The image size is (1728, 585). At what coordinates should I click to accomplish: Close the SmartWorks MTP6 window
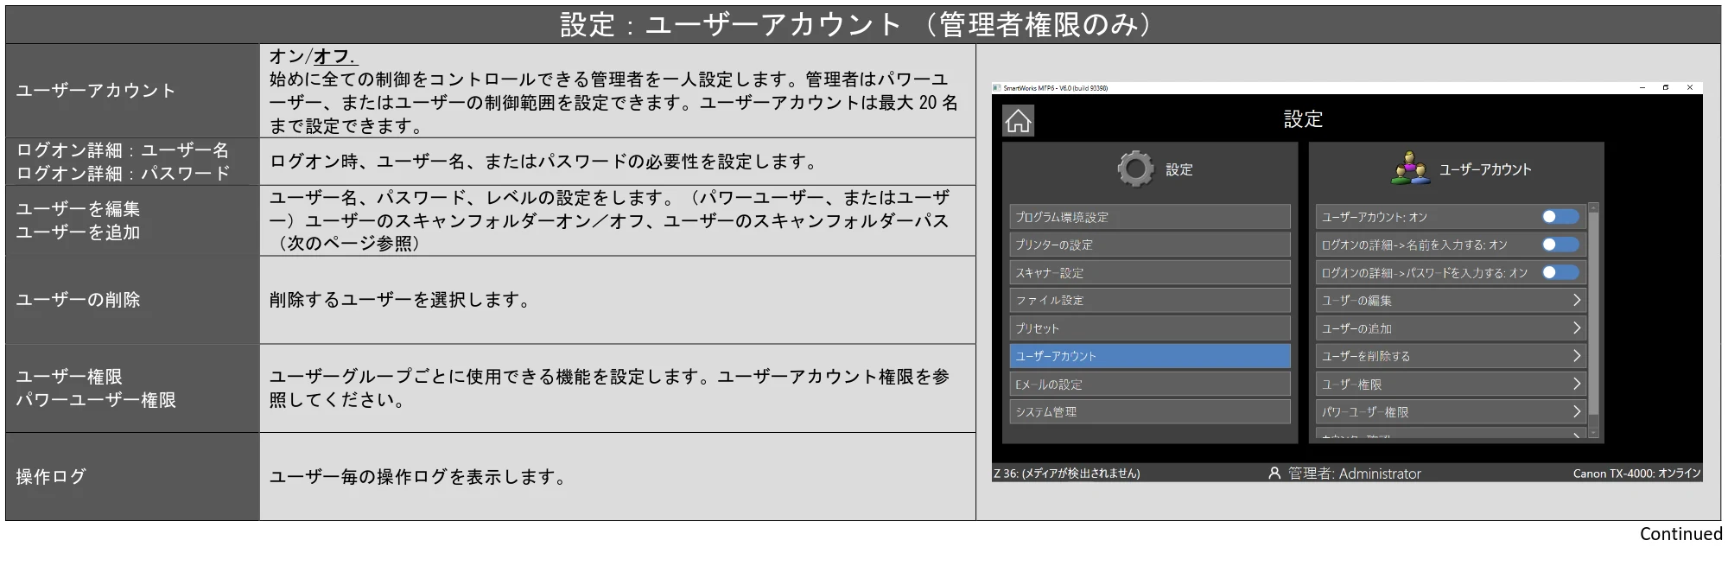click(1690, 87)
